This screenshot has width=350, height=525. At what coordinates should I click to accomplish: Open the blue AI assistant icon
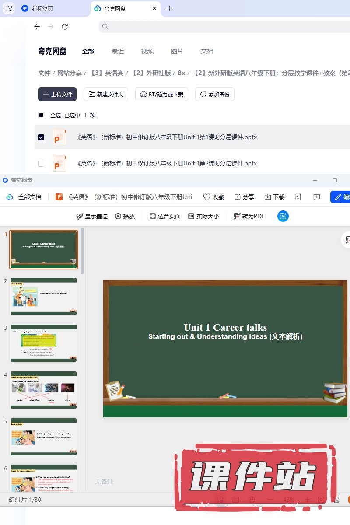[283, 216]
